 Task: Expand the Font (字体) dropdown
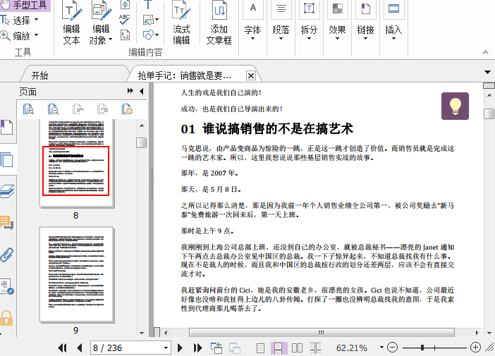tap(252, 31)
